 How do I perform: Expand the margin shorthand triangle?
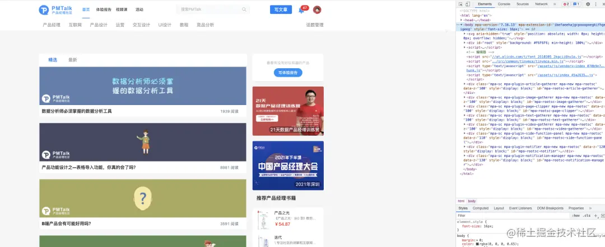click(478, 240)
